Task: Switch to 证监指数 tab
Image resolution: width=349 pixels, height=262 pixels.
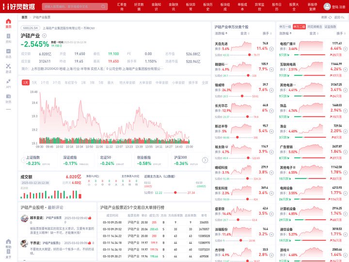Action: [x=330, y=27]
